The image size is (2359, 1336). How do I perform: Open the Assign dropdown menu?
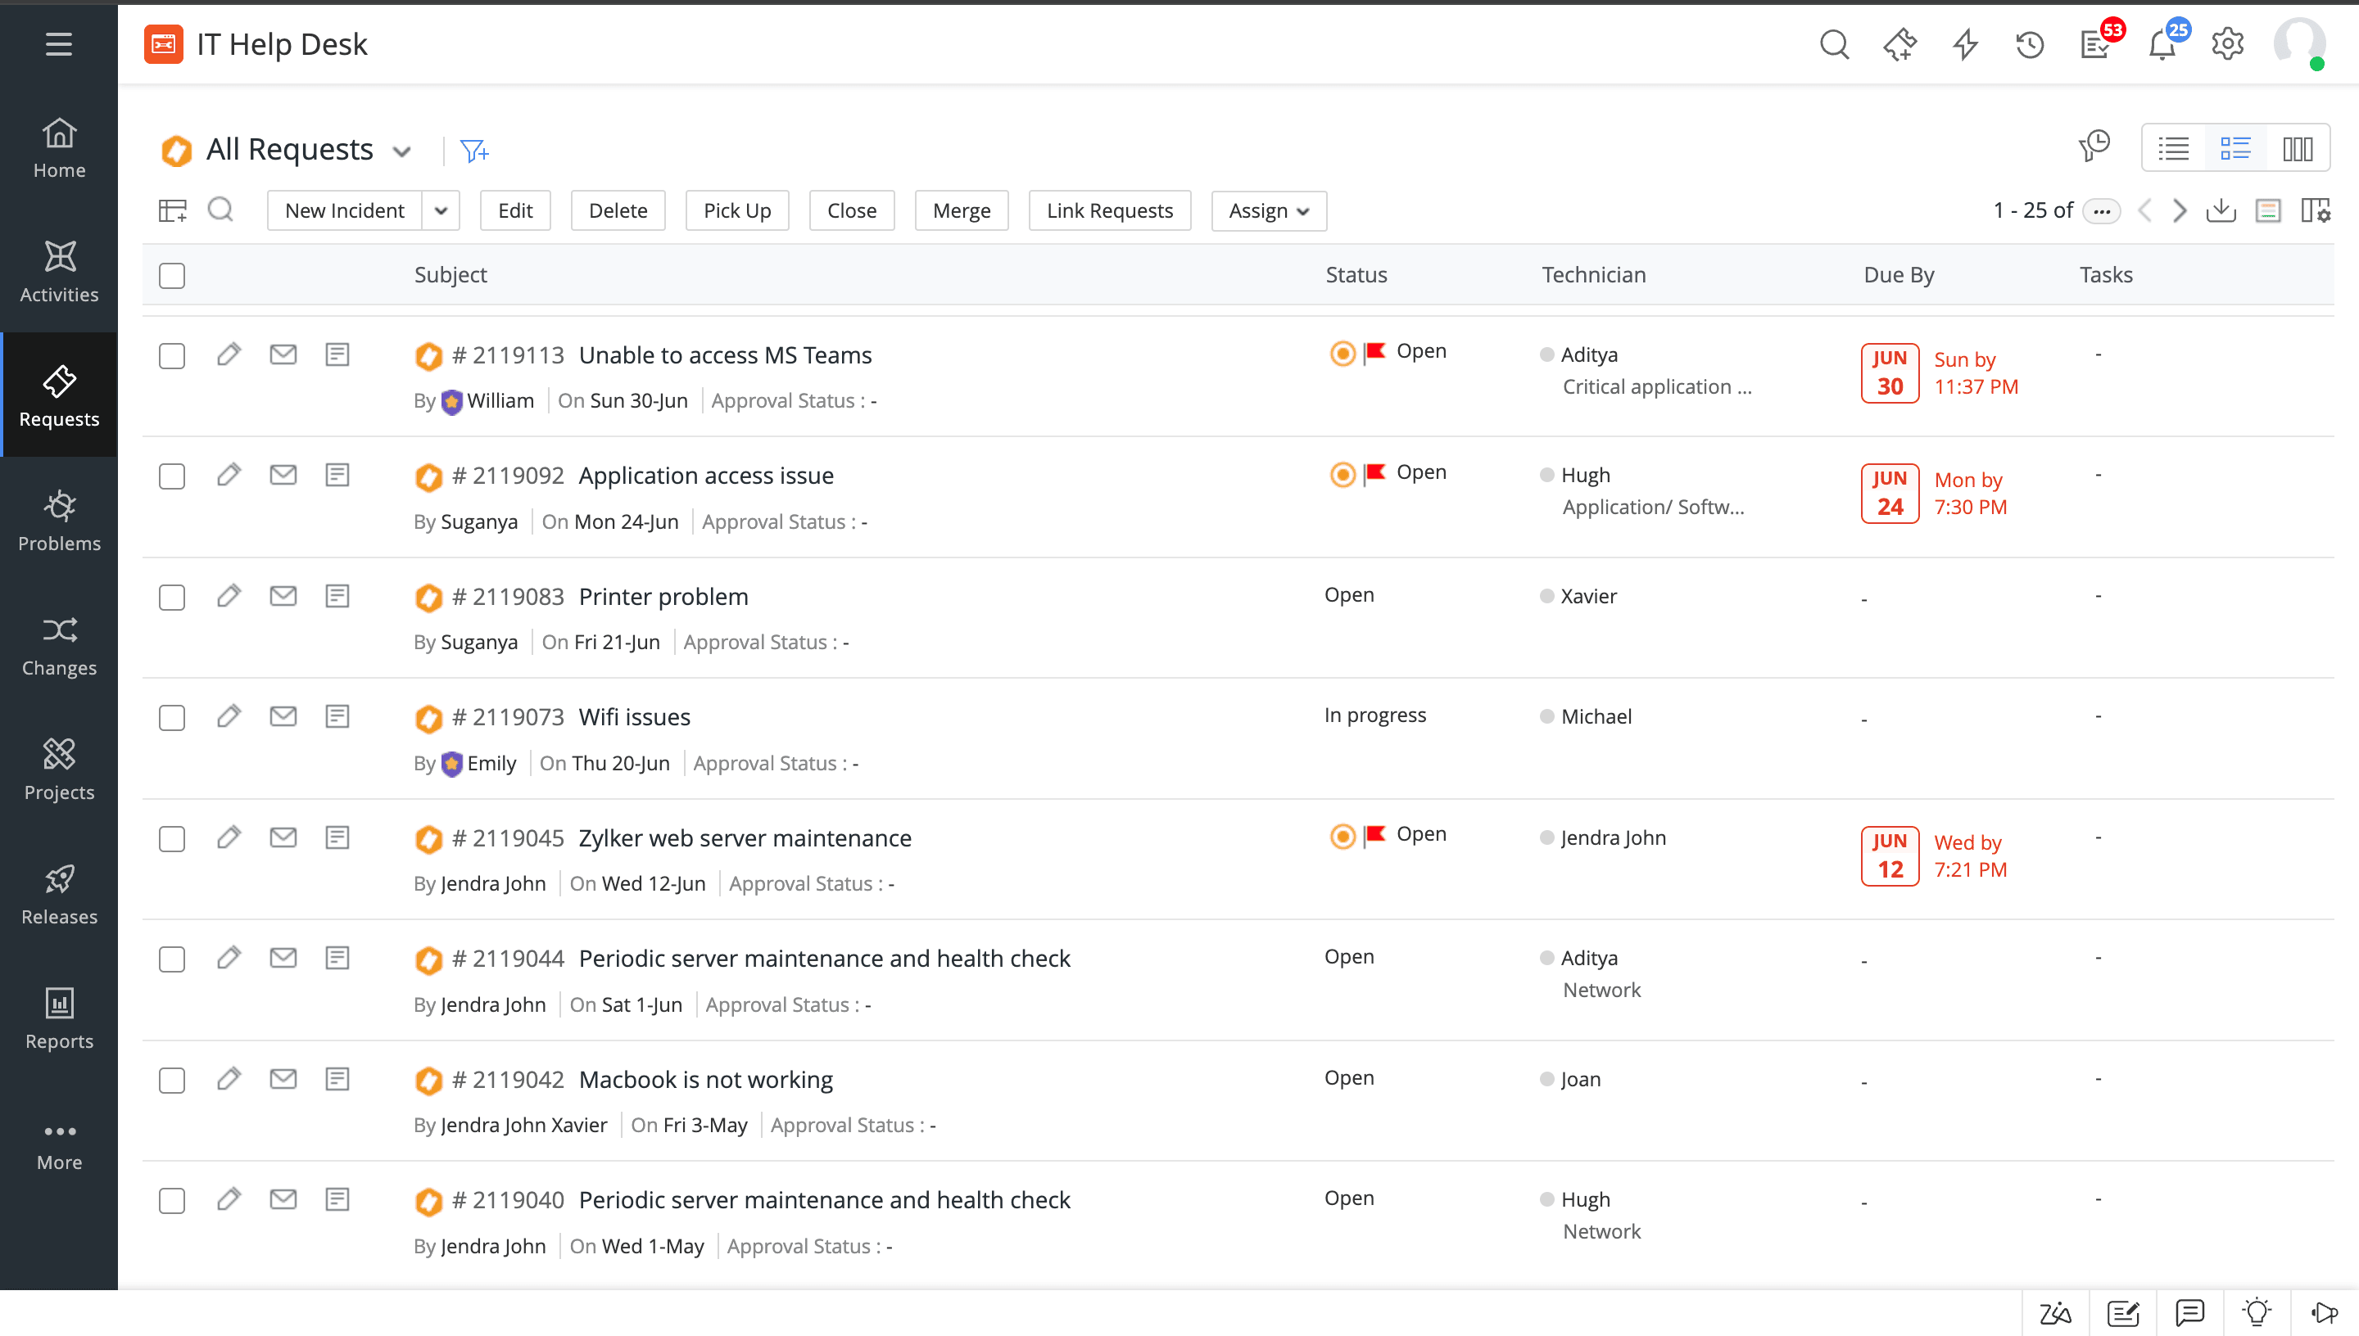pos(1269,210)
